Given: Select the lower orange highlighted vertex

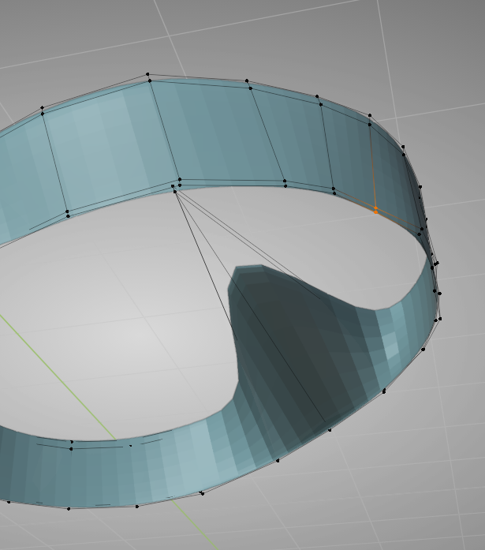Looking at the screenshot, I should 376,212.
